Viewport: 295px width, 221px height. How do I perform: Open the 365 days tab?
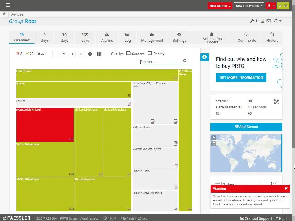click(x=85, y=37)
